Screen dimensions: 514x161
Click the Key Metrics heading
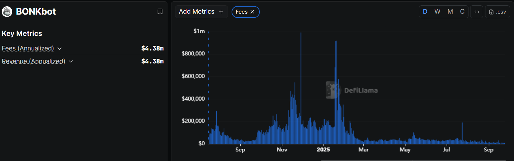point(22,34)
